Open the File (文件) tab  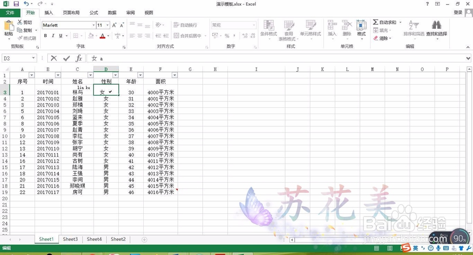[x=10, y=13]
